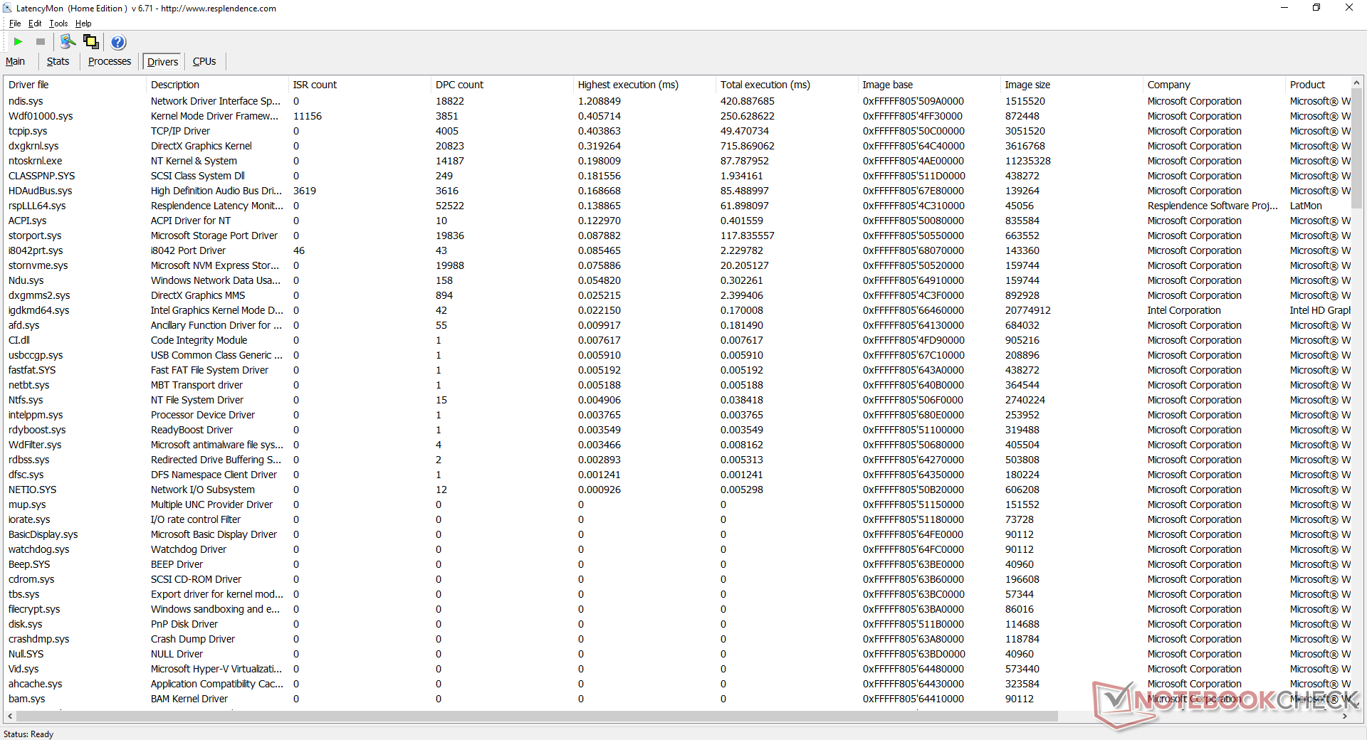Select the dxgkrnl.sys driver row
The image size is (1367, 740).
pos(677,146)
